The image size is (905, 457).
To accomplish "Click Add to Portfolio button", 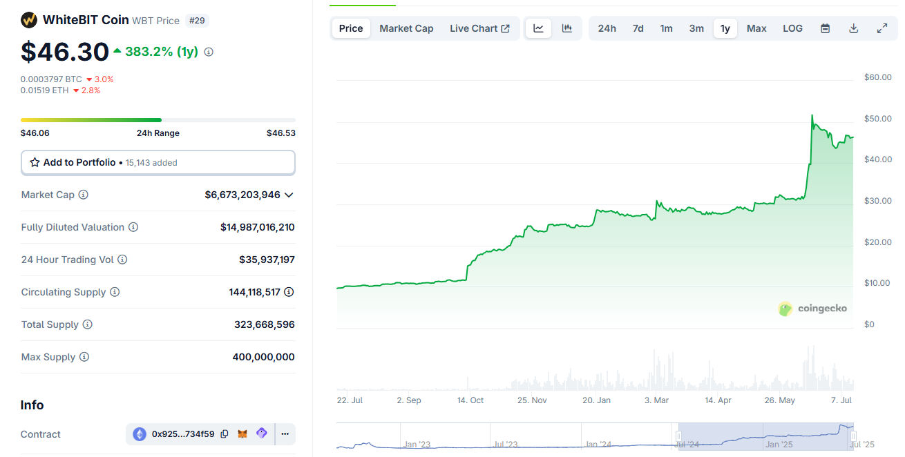I will pos(158,163).
